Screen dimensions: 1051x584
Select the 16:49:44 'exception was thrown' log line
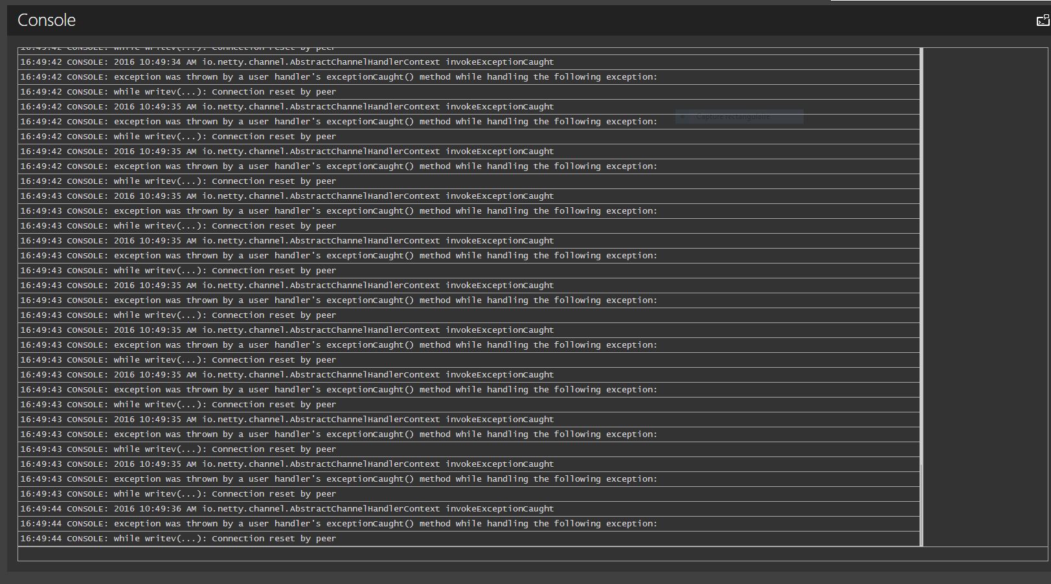click(469, 524)
